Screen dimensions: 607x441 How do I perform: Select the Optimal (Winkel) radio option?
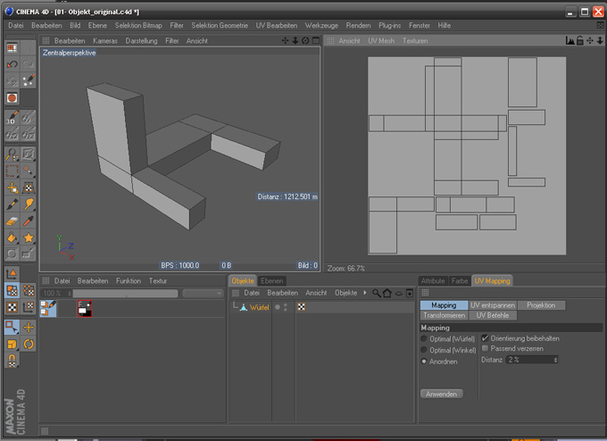(x=424, y=349)
